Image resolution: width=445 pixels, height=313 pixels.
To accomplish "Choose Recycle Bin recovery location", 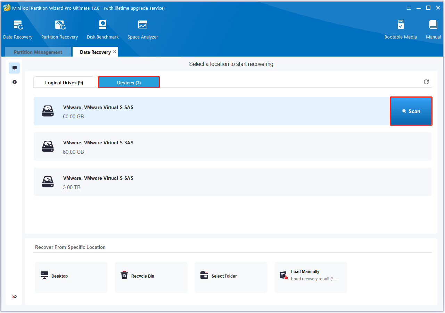I will (x=151, y=276).
